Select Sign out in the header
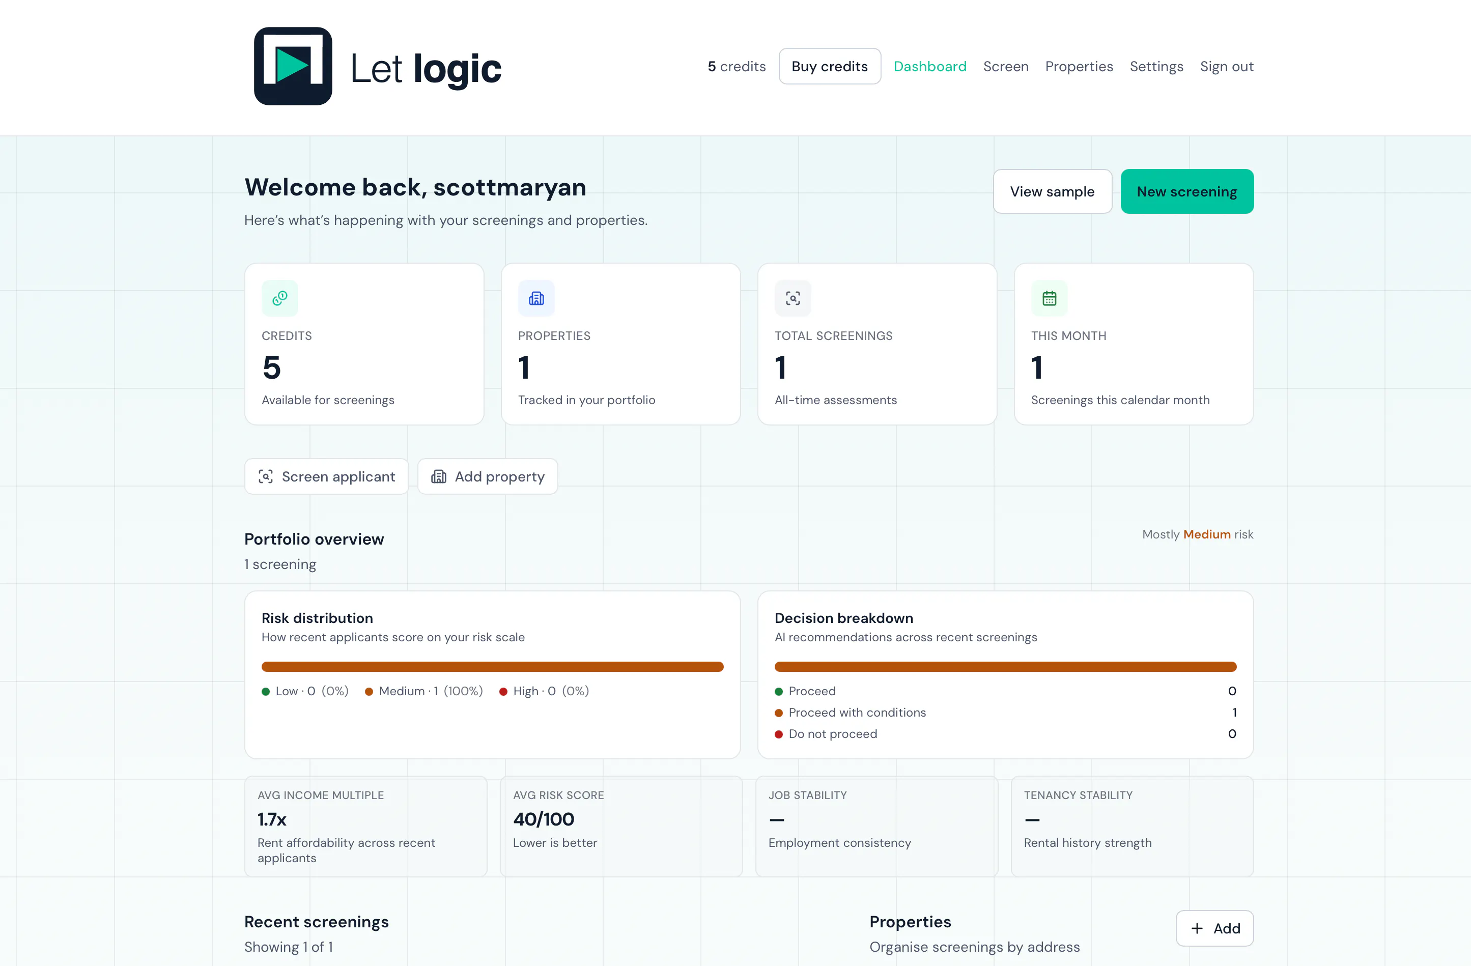The width and height of the screenshot is (1471, 966). pyautogui.click(x=1226, y=66)
